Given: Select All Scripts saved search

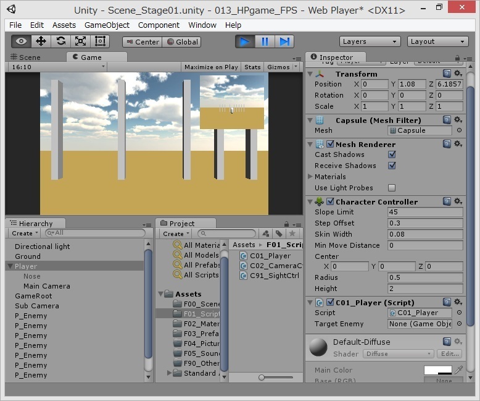Looking at the screenshot, I should [x=196, y=275].
